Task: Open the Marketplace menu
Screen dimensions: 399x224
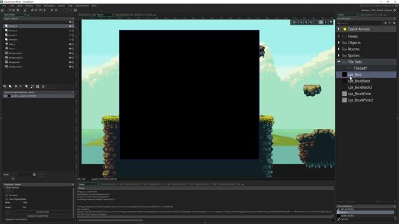Action: click(x=49, y=6)
